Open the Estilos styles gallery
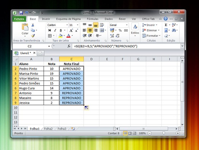The image size is (199, 150). (135, 30)
